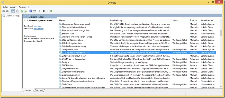Sort by the Starttyp column header
Screen dimensions: 225x98
(194, 20)
